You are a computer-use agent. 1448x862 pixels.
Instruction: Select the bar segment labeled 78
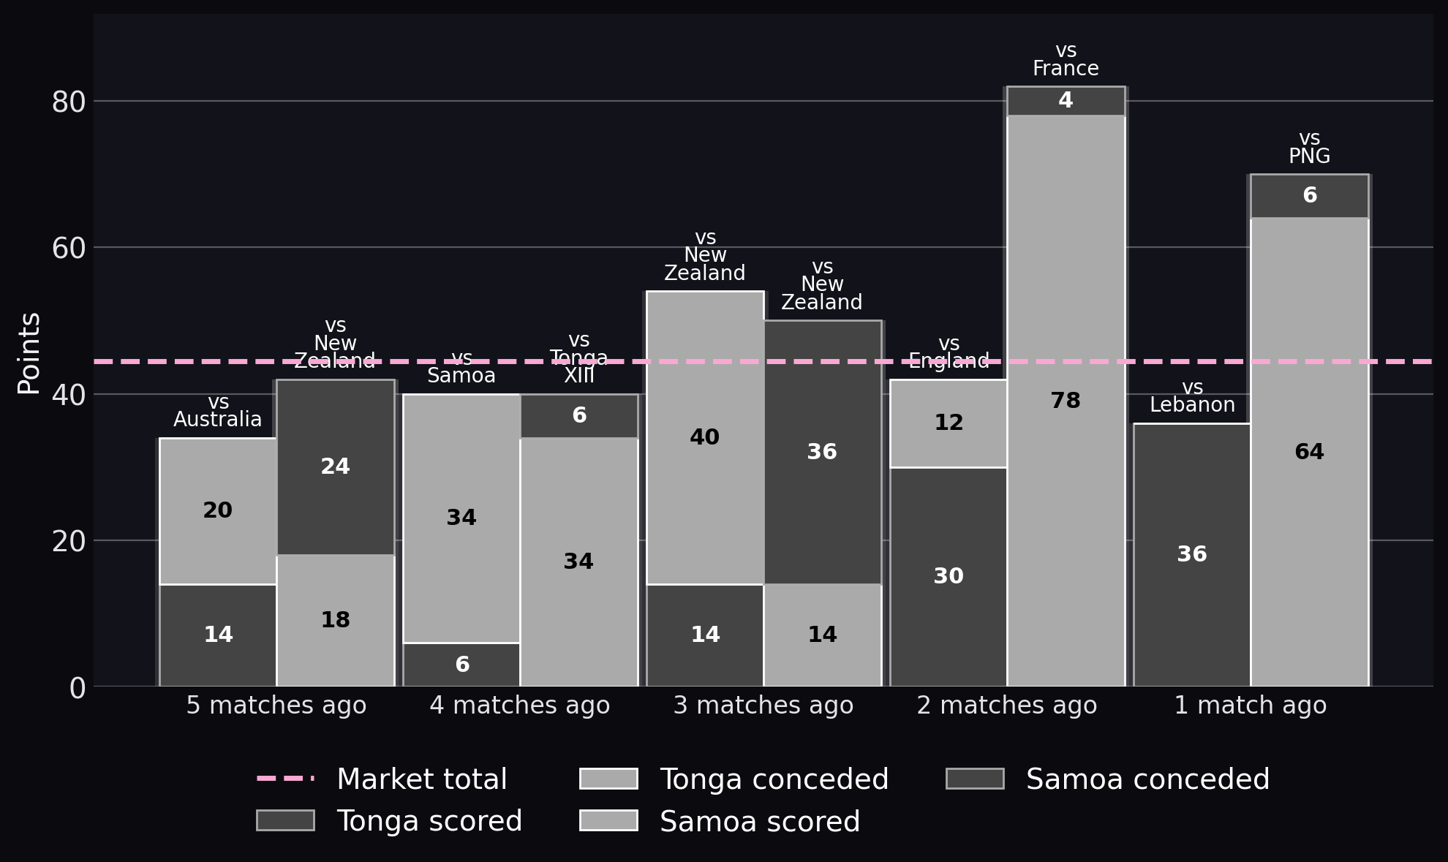(x=1066, y=401)
